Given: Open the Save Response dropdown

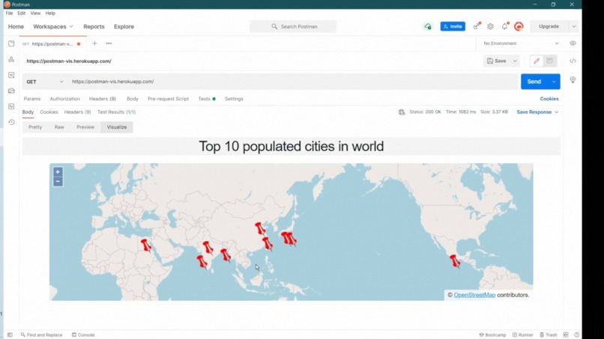Looking at the screenshot, I should pos(537,112).
